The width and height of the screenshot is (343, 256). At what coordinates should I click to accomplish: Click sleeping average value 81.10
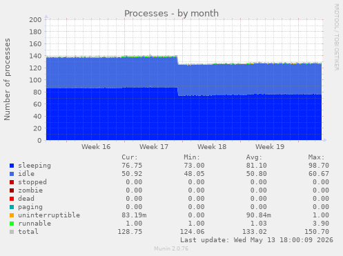pos(256,166)
